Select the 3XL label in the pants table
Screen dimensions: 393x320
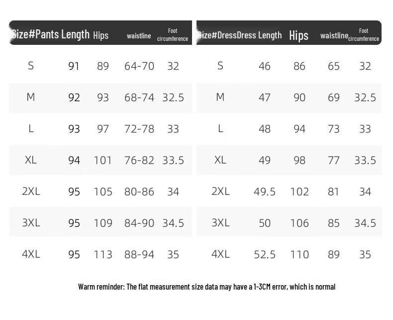[31, 223]
